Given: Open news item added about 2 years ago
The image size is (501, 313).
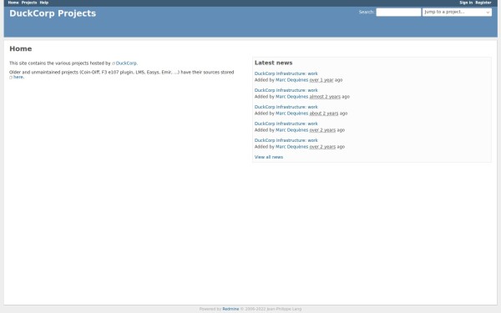Looking at the screenshot, I should pos(286,107).
